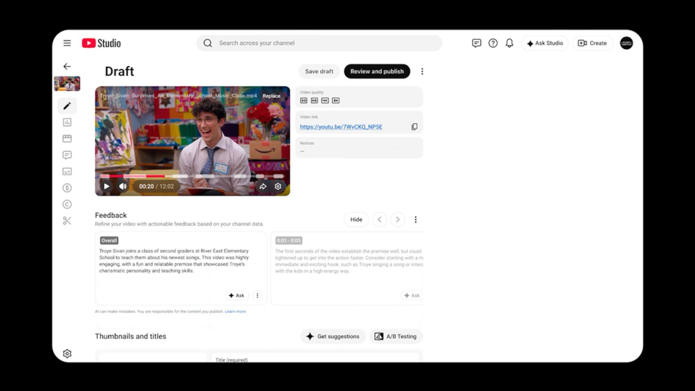The image size is (695, 391).
Task: Open the Draft more options menu
Action: 422,71
